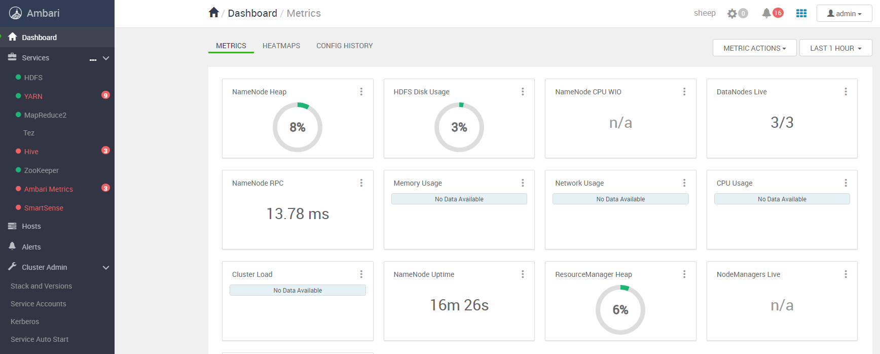Click Services ellipsis actions icon
This screenshot has width=880, height=354.
[93, 60]
